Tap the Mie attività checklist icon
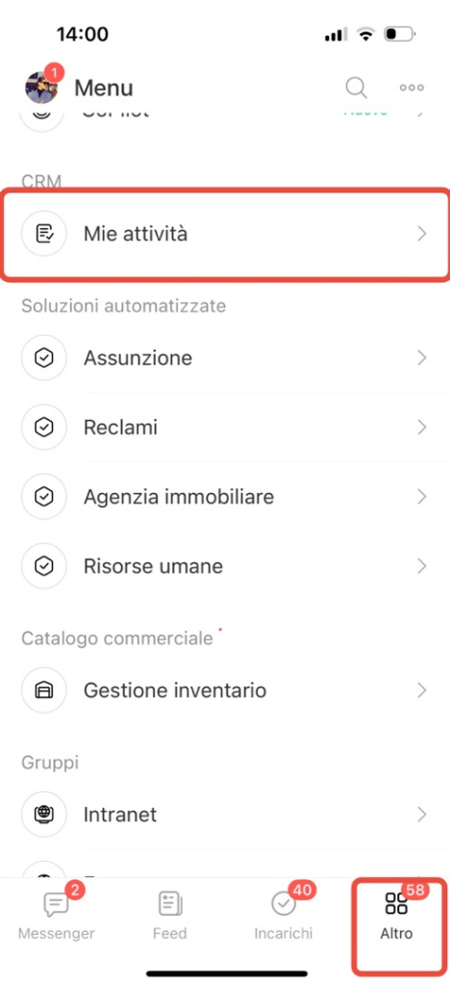The image size is (450, 986). (44, 234)
